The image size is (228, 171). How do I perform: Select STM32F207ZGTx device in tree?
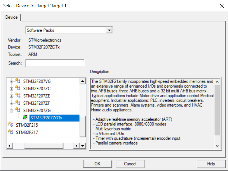click(x=54, y=118)
